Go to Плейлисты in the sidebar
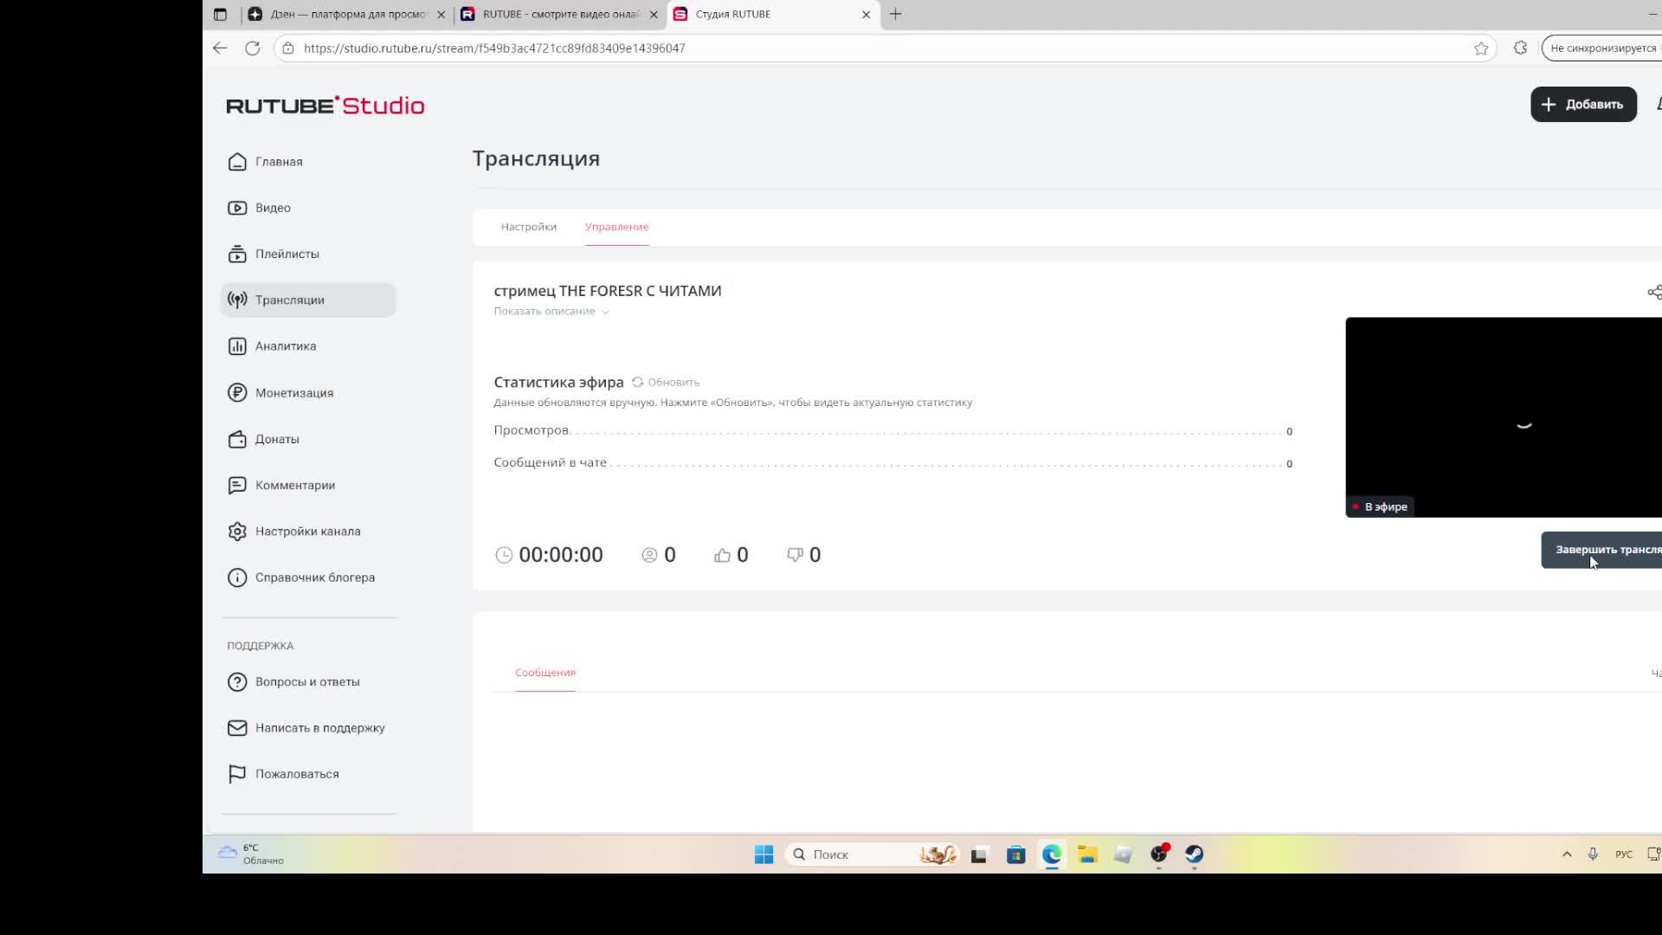 pos(287,254)
